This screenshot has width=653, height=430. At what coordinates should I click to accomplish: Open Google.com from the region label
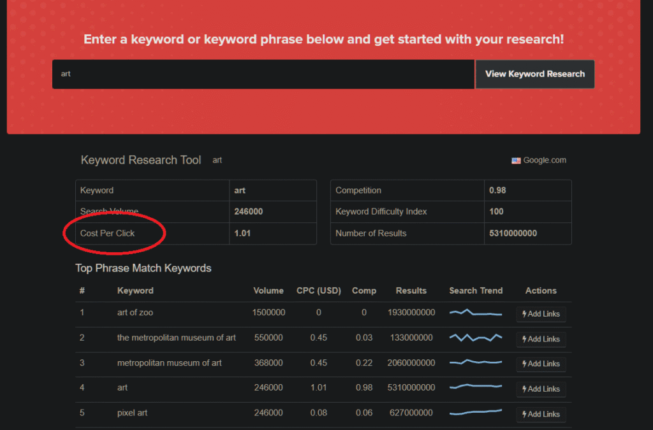[x=543, y=161]
